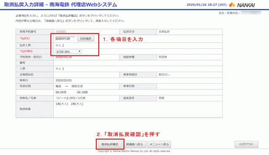269x155 pixels.
Task: Click the 乗車券割引 label cell
Action: pyautogui.click(x=138, y=75)
